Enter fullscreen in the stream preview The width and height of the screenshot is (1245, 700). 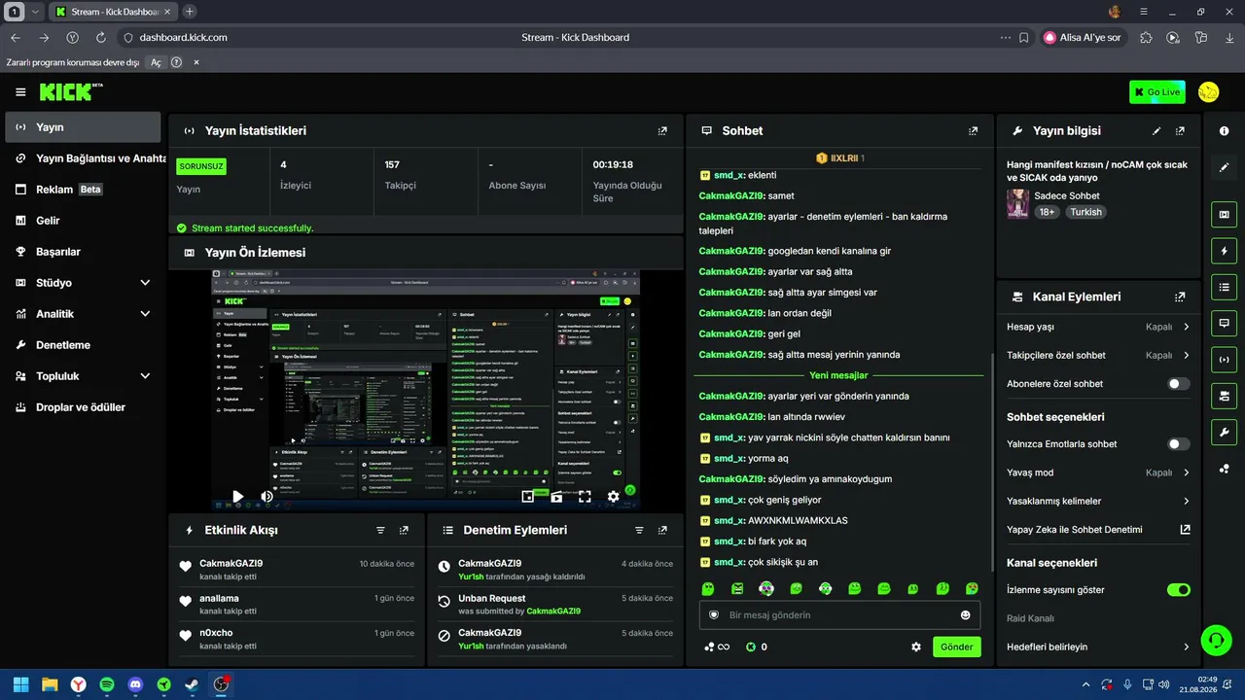click(585, 496)
